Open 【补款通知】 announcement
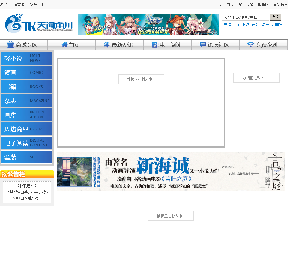The image size is (288, 262). [x=27, y=186]
